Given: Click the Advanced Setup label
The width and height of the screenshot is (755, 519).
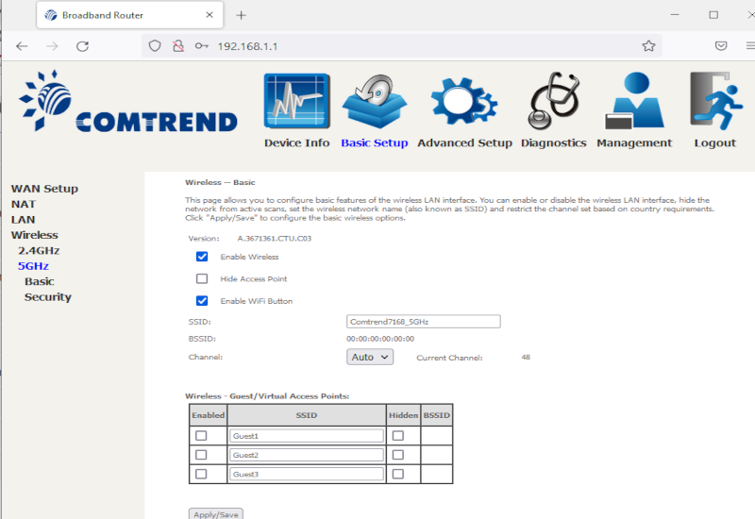Looking at the screenshot, I should pos(464,143).
